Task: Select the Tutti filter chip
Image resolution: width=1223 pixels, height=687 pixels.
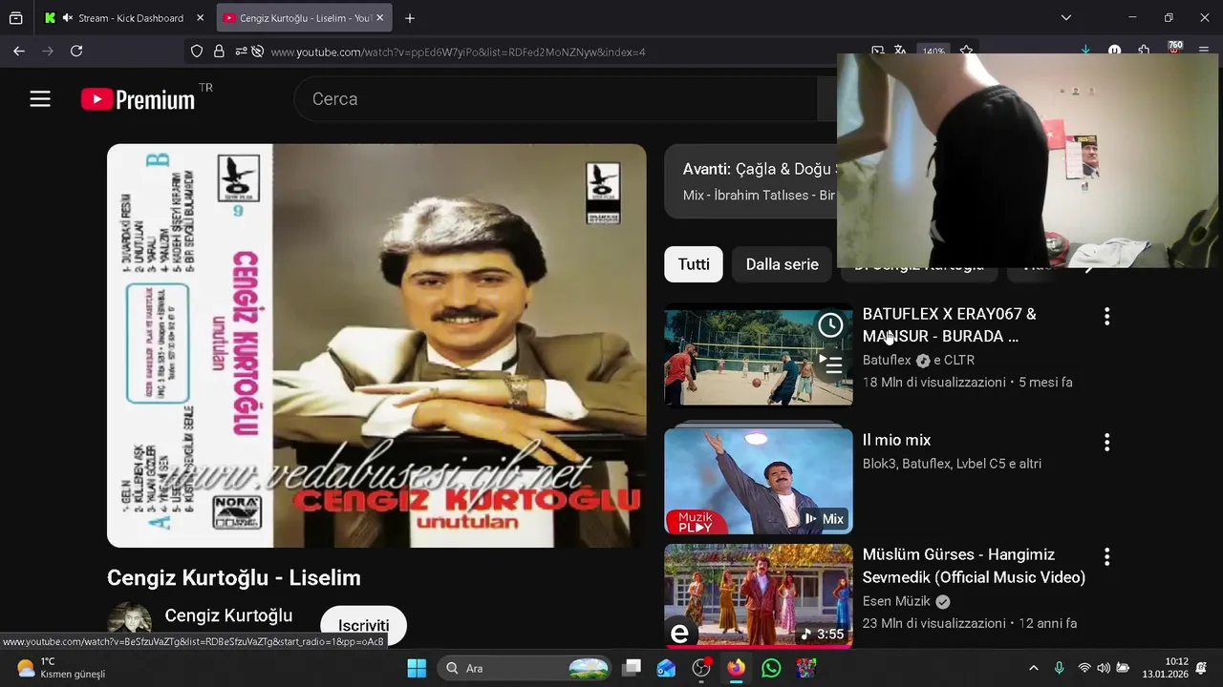Action: [x=694, y=264]
